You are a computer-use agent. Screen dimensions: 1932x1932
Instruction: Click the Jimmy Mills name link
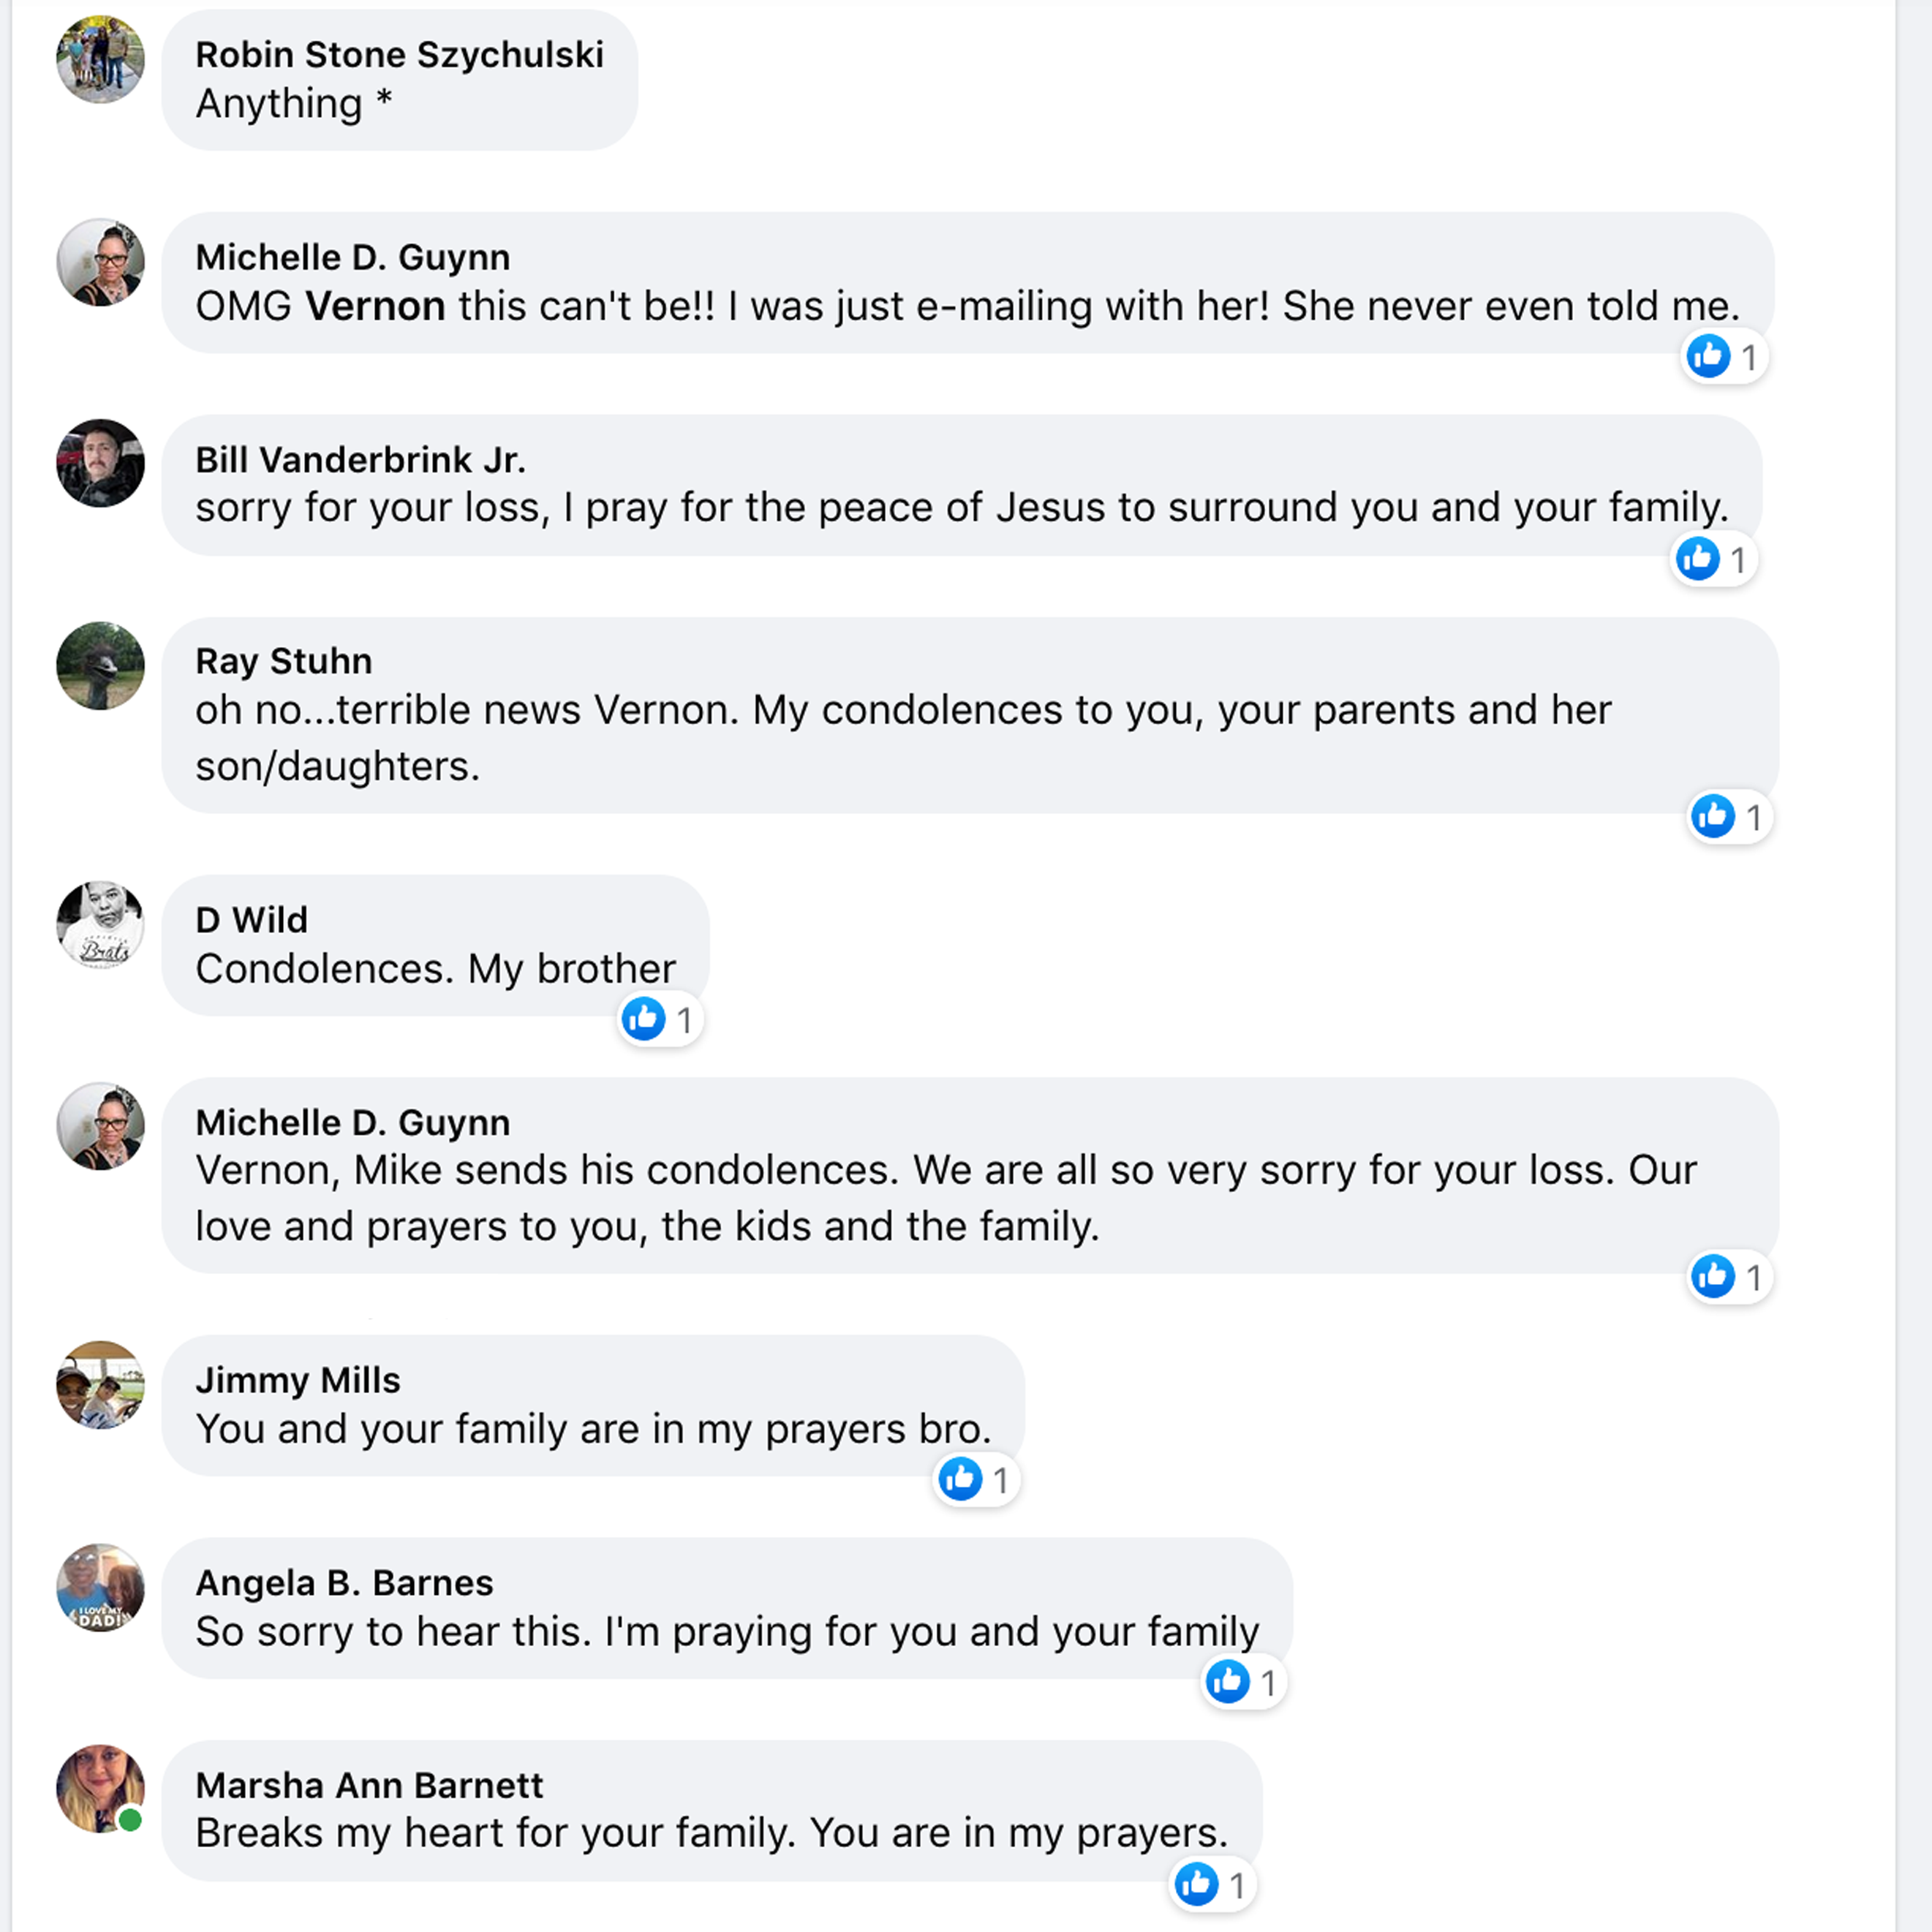[298, 1380]
